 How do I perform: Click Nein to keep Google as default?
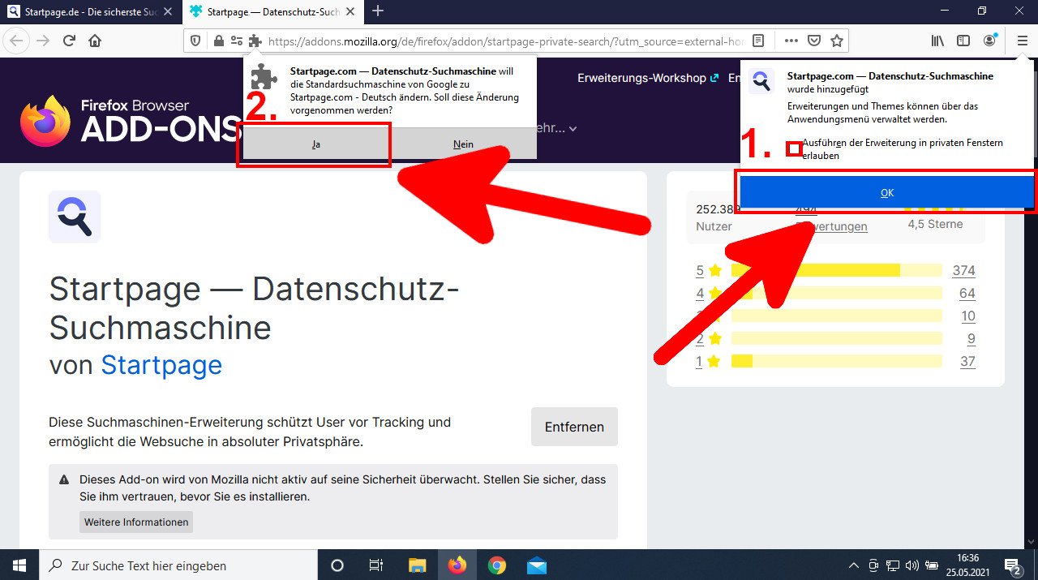(x=463, y=144)
